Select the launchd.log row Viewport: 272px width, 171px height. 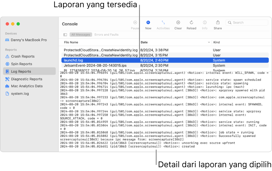click(165, 60)
